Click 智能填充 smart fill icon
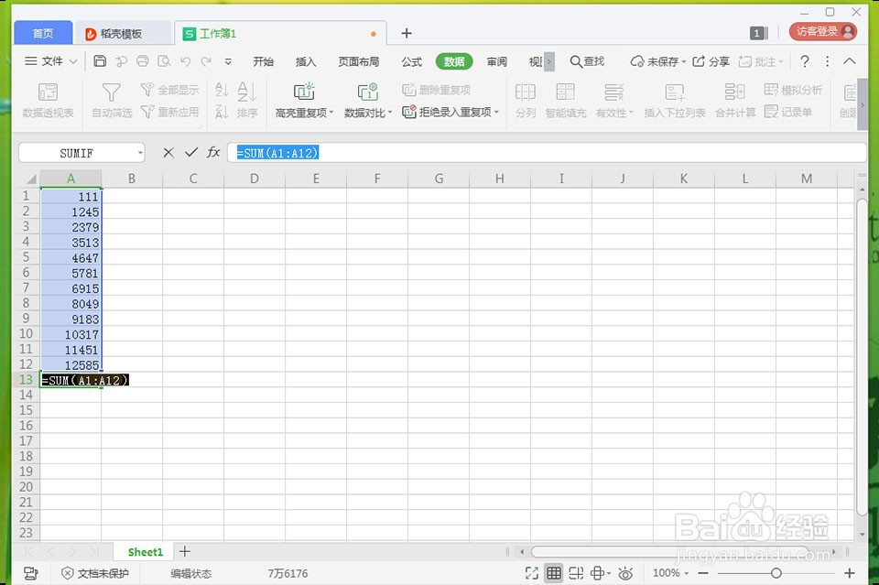The height and width of the screenshot is (585, 879). click(566, 101)
